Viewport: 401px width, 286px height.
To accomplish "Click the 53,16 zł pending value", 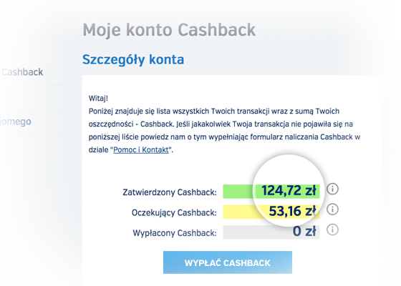I will [x=293, y=211].
